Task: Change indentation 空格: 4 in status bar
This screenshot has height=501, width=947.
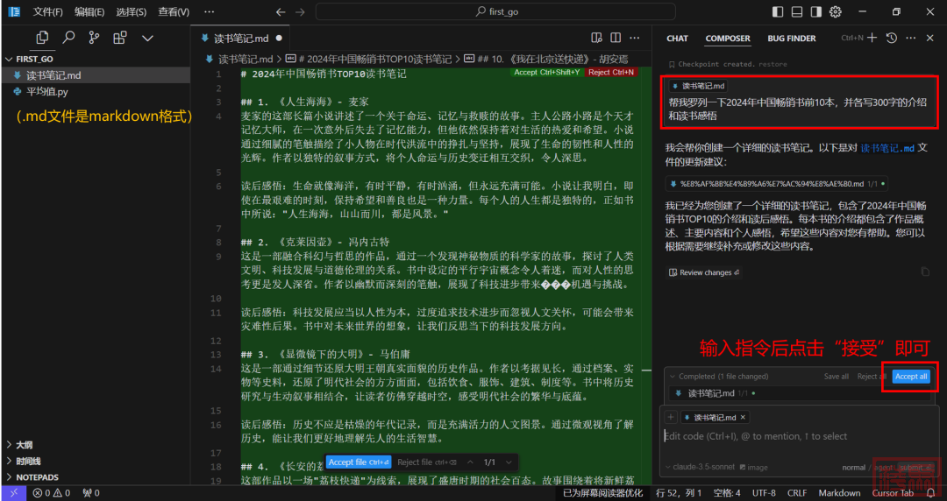Action: pyautogui.click(x=727, y=493)
